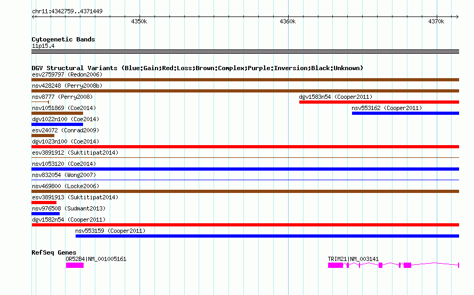Click the nsv553159 (Cooper2011) label

(110, 231)
